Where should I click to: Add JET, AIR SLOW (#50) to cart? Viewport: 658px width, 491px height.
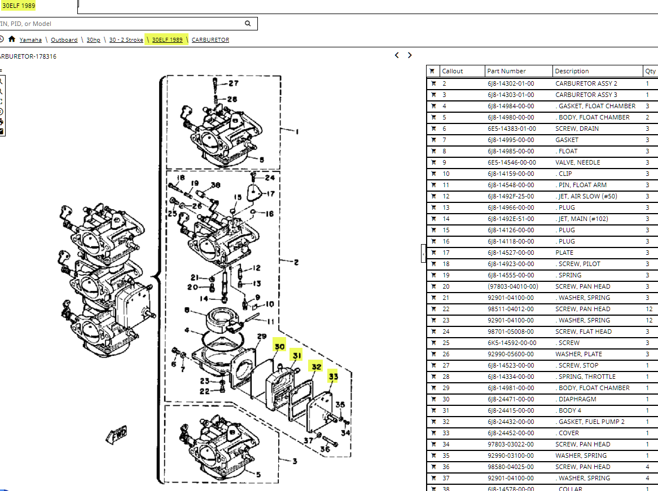(433, 196)
